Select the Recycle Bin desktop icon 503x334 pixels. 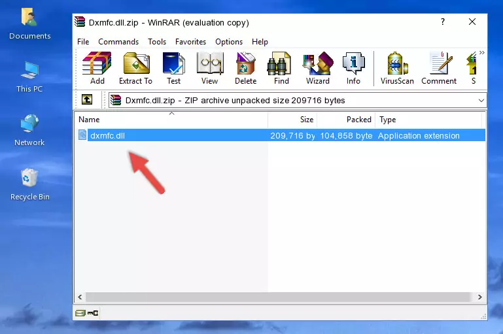coord(29,184)
